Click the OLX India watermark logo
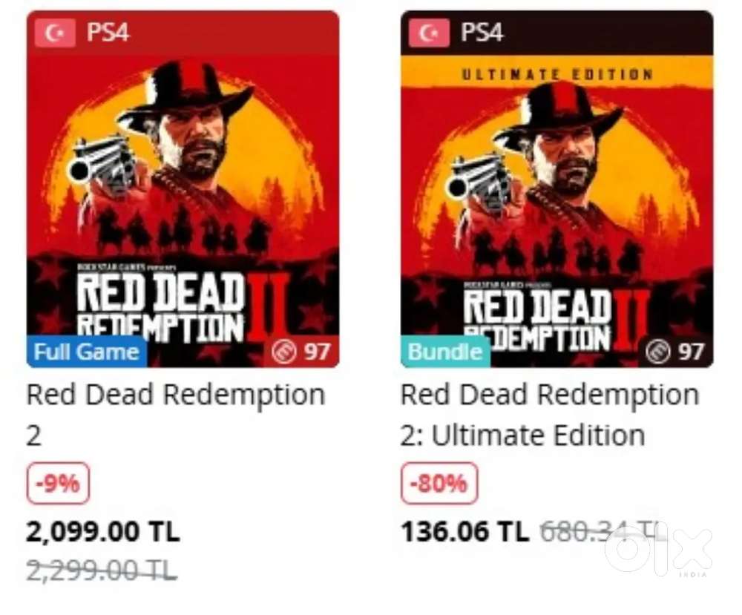The image size is (742, 615). click(x=657, y=550)
